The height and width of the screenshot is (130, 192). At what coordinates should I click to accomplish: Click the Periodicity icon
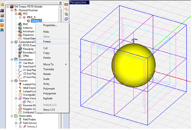point(20,49)
